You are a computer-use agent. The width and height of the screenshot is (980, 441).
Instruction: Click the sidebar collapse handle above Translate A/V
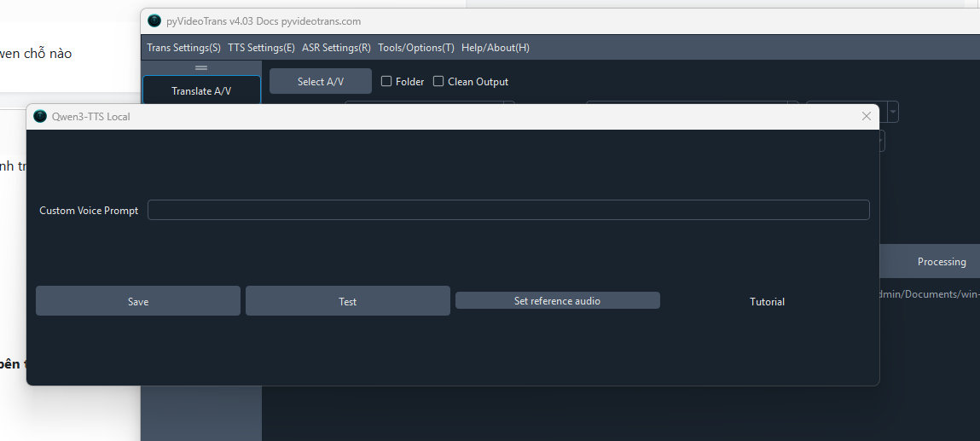pyautogui.click(x=201, y=67)
